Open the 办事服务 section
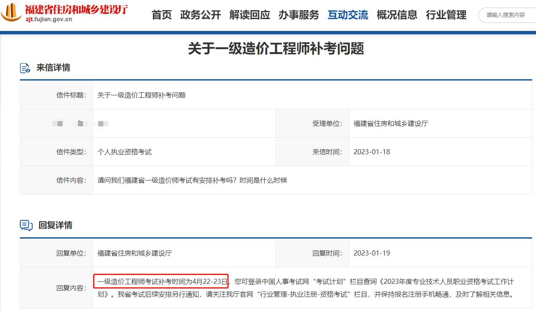 click(x=298, y=15)
